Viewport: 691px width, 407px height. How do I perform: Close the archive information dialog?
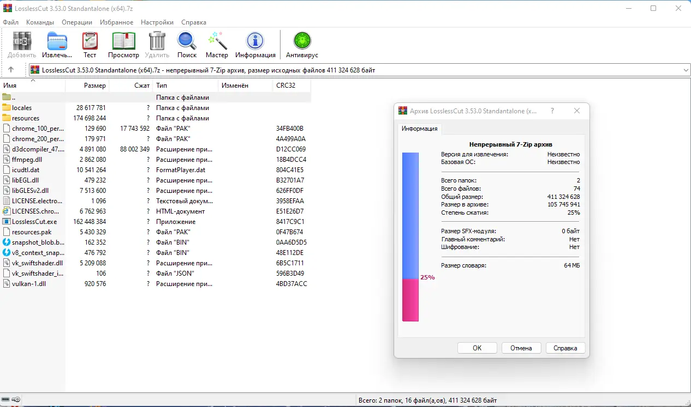pyautogui.click(x=577, y=111)
